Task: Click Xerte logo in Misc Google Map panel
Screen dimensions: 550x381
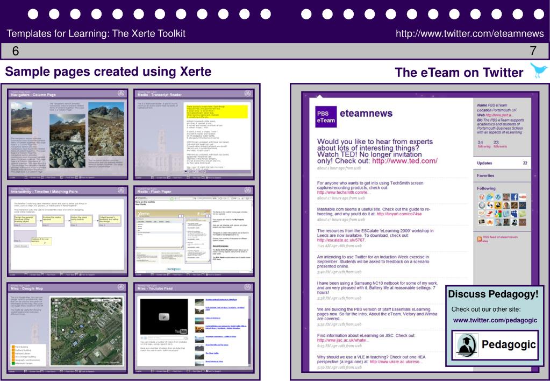Action: 121,287
